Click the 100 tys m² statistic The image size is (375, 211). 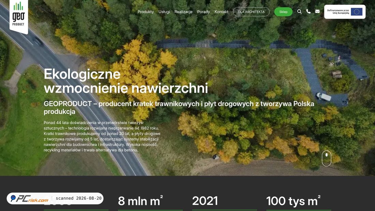[x=293, y=201]
